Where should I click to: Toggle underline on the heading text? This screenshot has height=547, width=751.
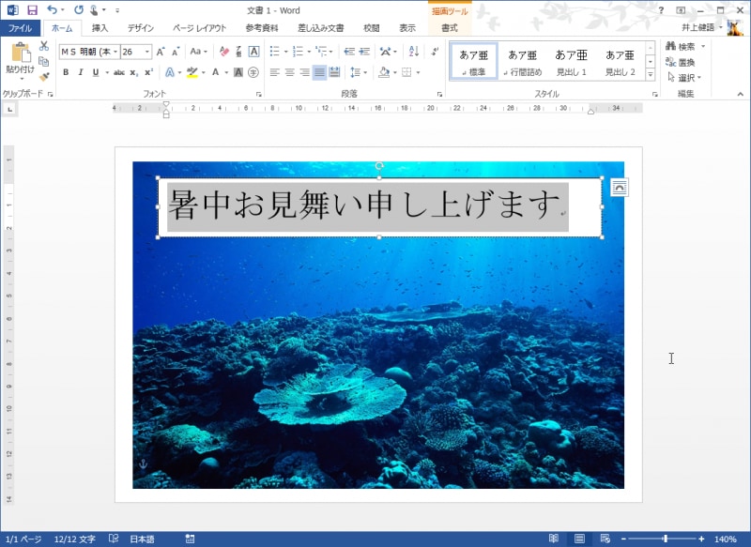coord(95,71)
